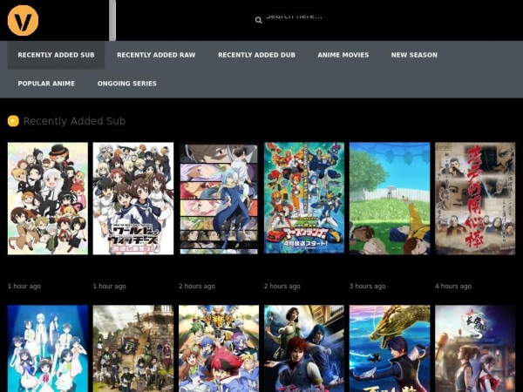
Task: Open the Popular Anime tab
Action: point(46,84)
